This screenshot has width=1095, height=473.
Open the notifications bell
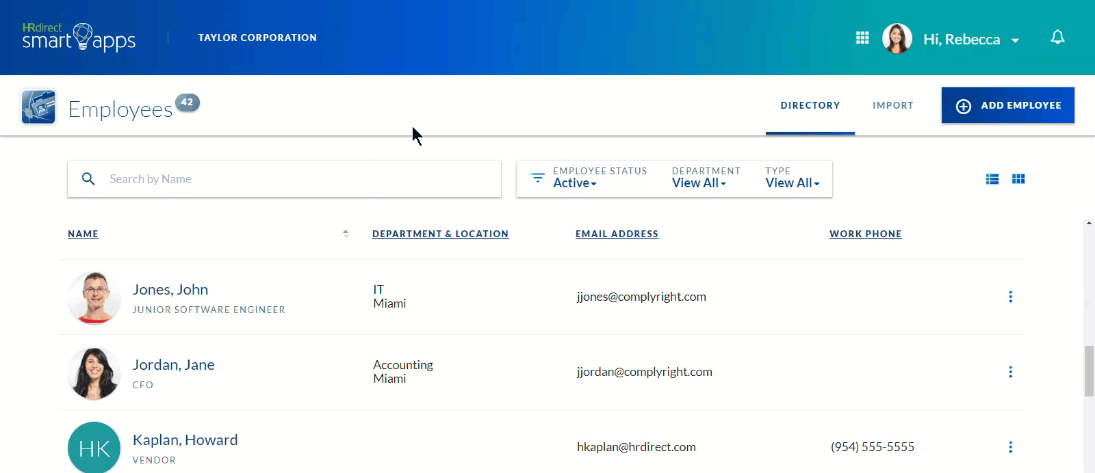pyautogui.click(x=1057, y=37)
